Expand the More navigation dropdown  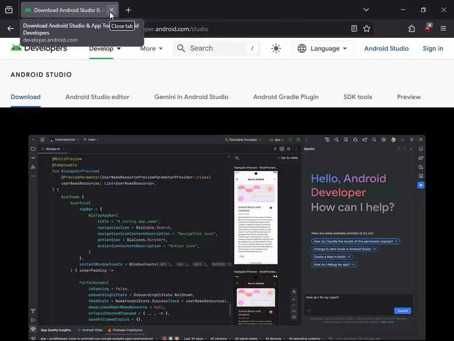(x=151, y=48)
